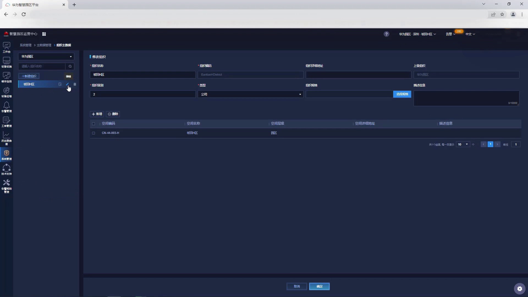Toggle the select-all checkbox in table header
528x297 pixels.
94,124
